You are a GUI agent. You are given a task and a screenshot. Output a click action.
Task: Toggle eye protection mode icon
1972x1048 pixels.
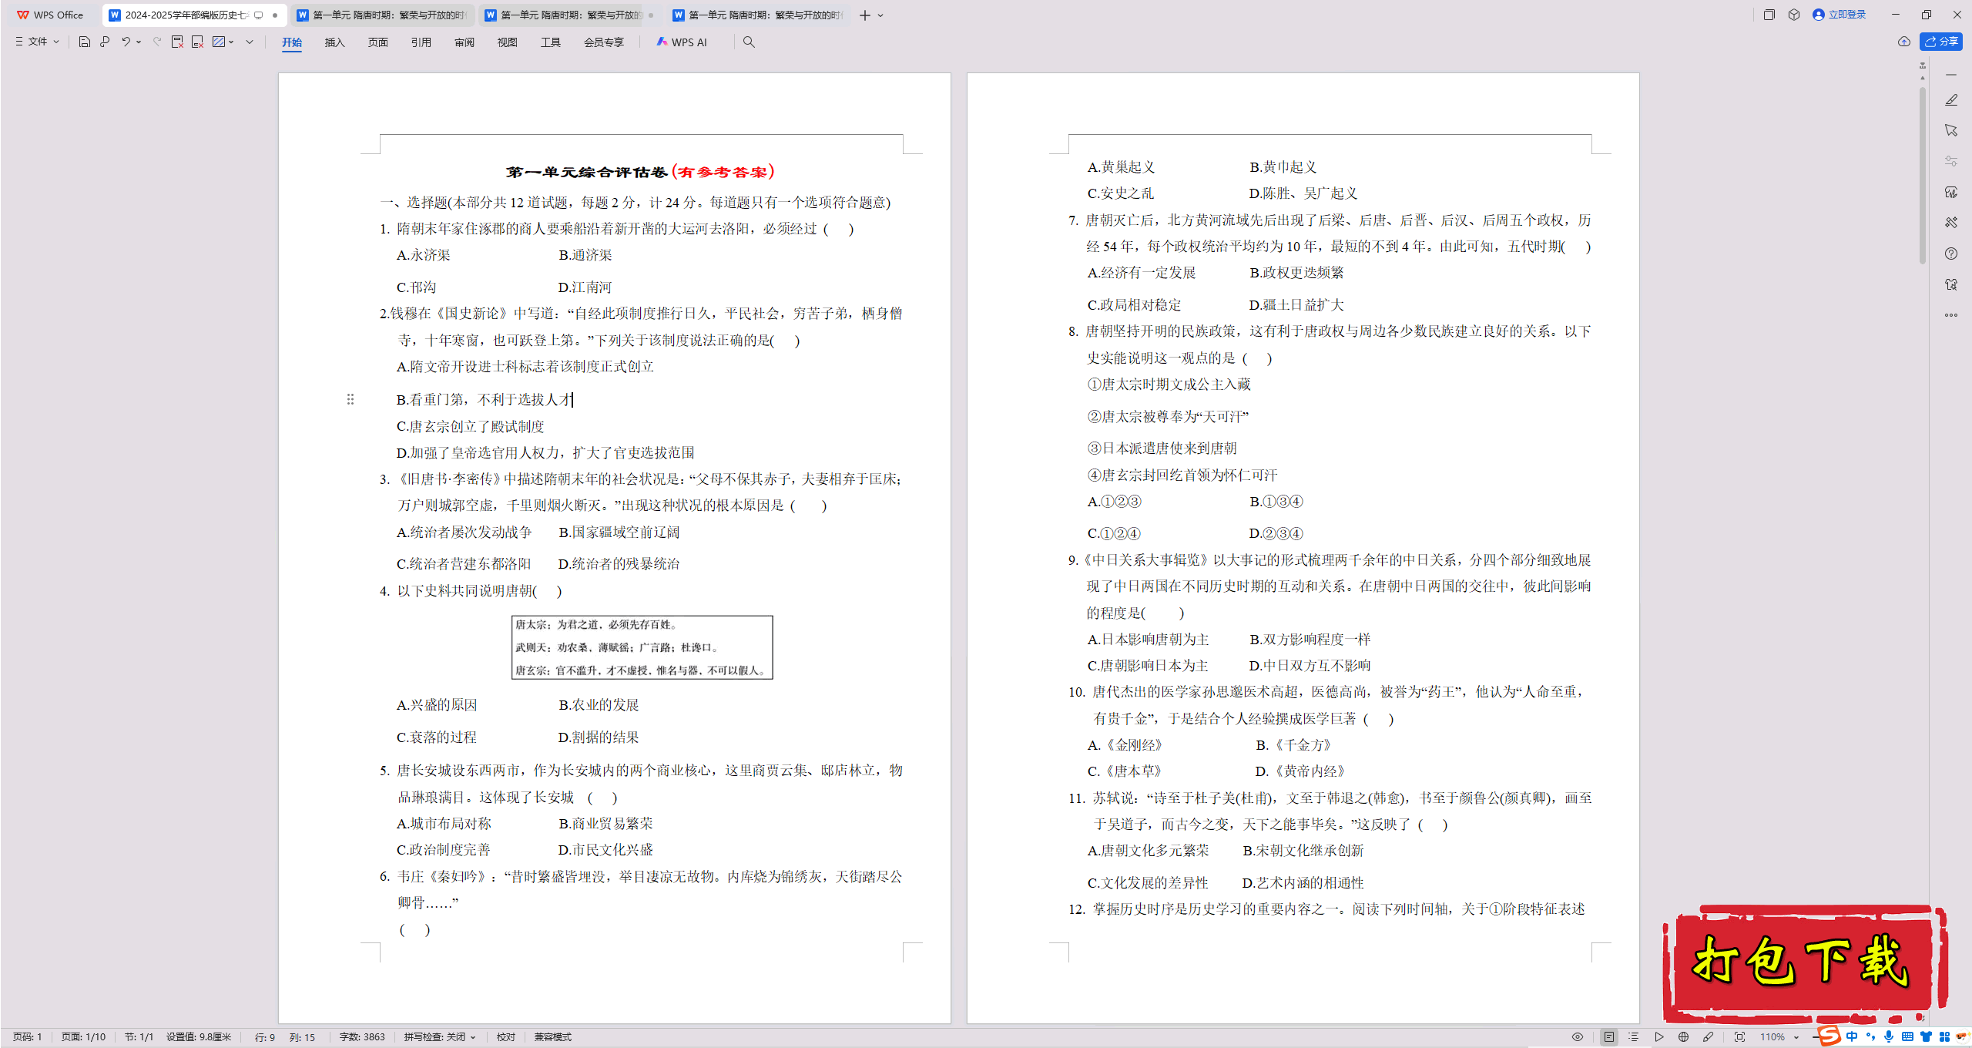1578,1037
